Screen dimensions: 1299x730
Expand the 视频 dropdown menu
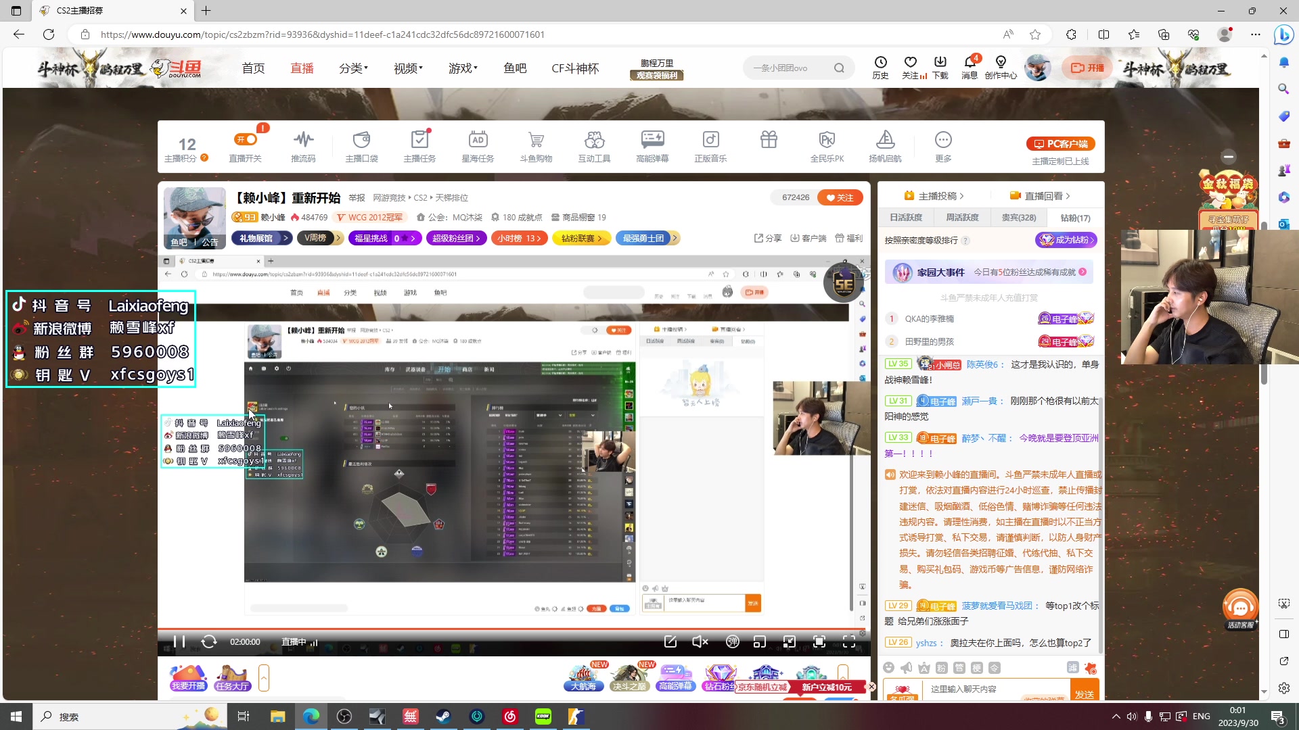point(408,68)
